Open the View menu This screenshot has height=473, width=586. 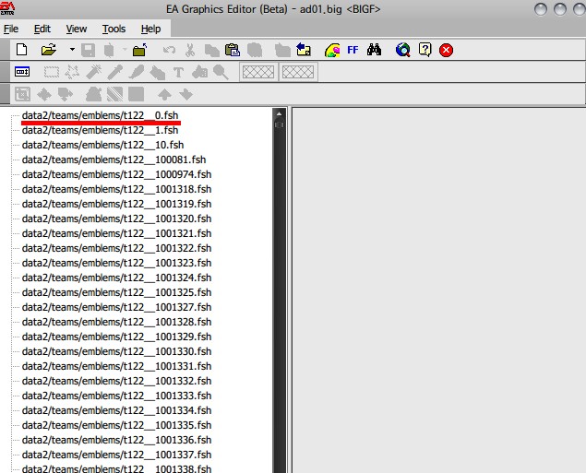(77, 29)
